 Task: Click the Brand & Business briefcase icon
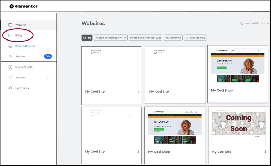[11, 46]
